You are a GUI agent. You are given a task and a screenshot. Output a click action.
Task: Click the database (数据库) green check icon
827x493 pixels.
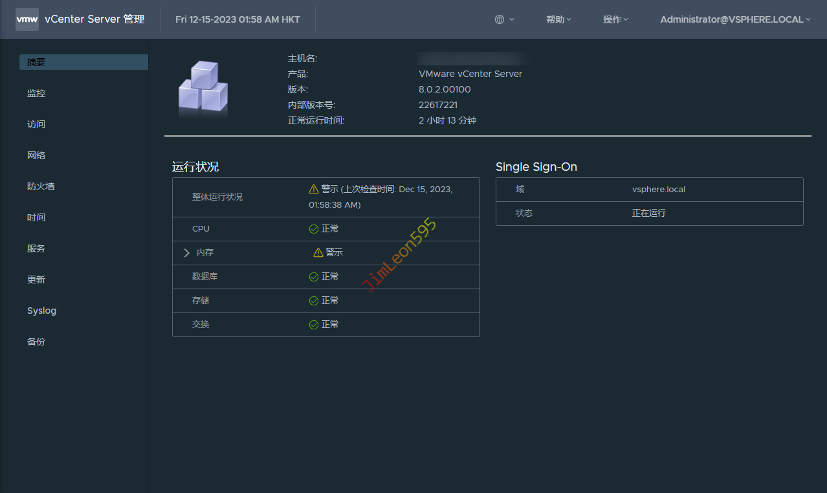[314, 277]
